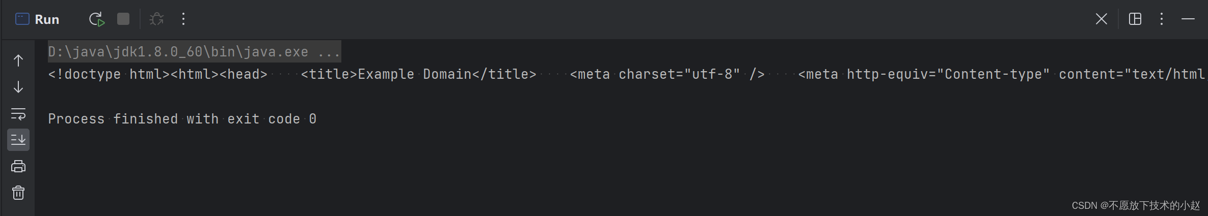Open toolbar more actions menu
Viewport: 1208px width, 216px height.
pyautogui.click(x=183, y=19)
